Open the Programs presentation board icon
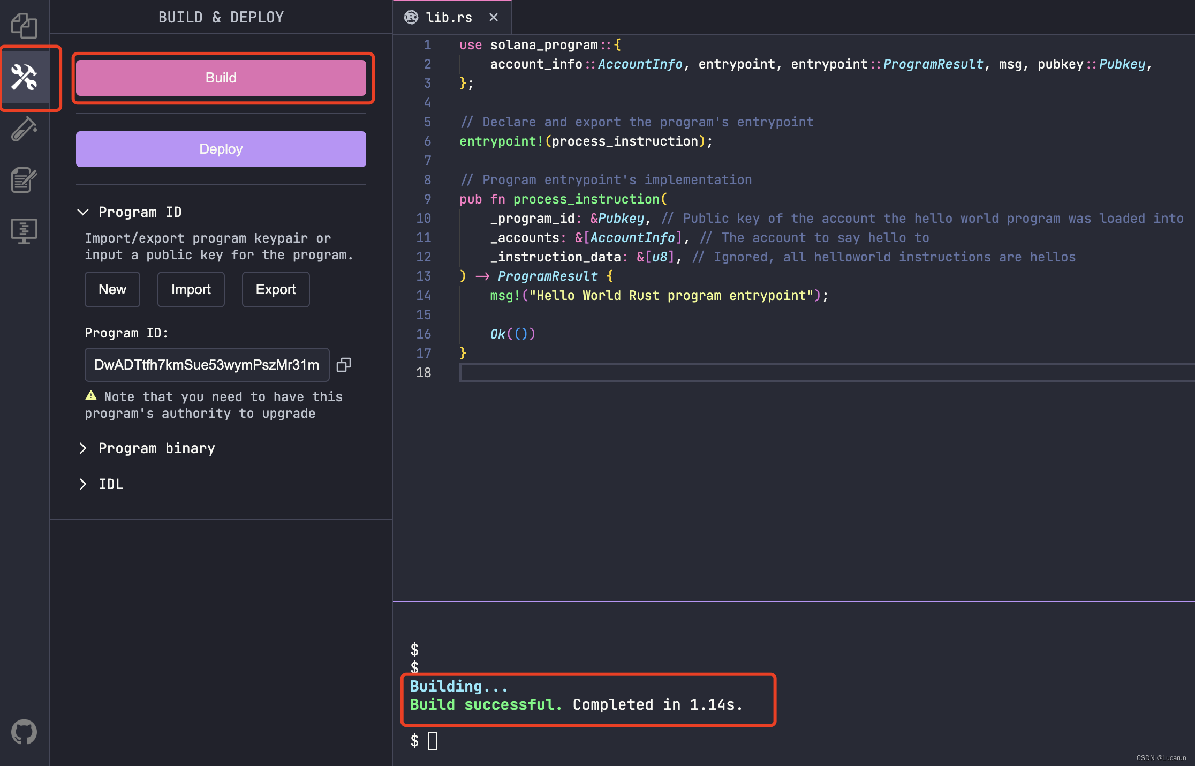 [x=24, y=231]
